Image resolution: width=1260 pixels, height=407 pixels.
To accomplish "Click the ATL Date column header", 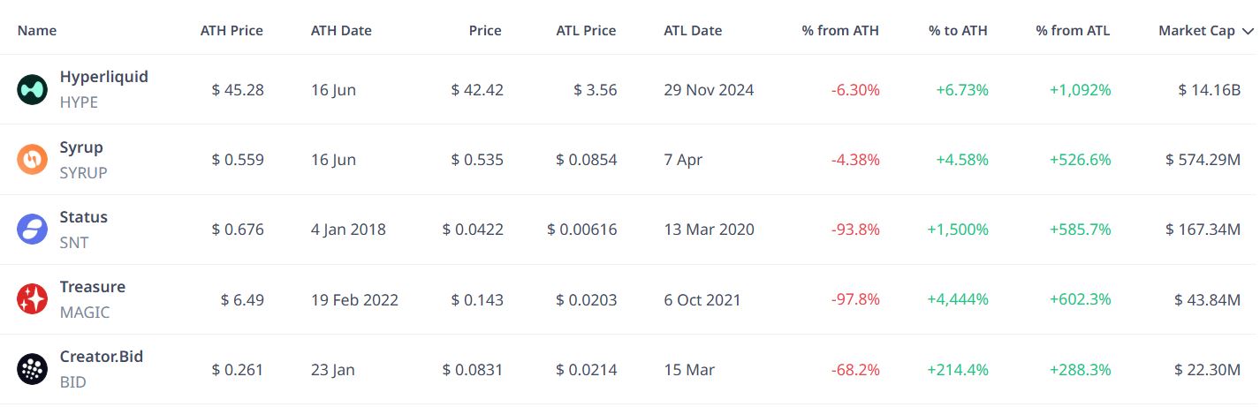I will (693, 31).
